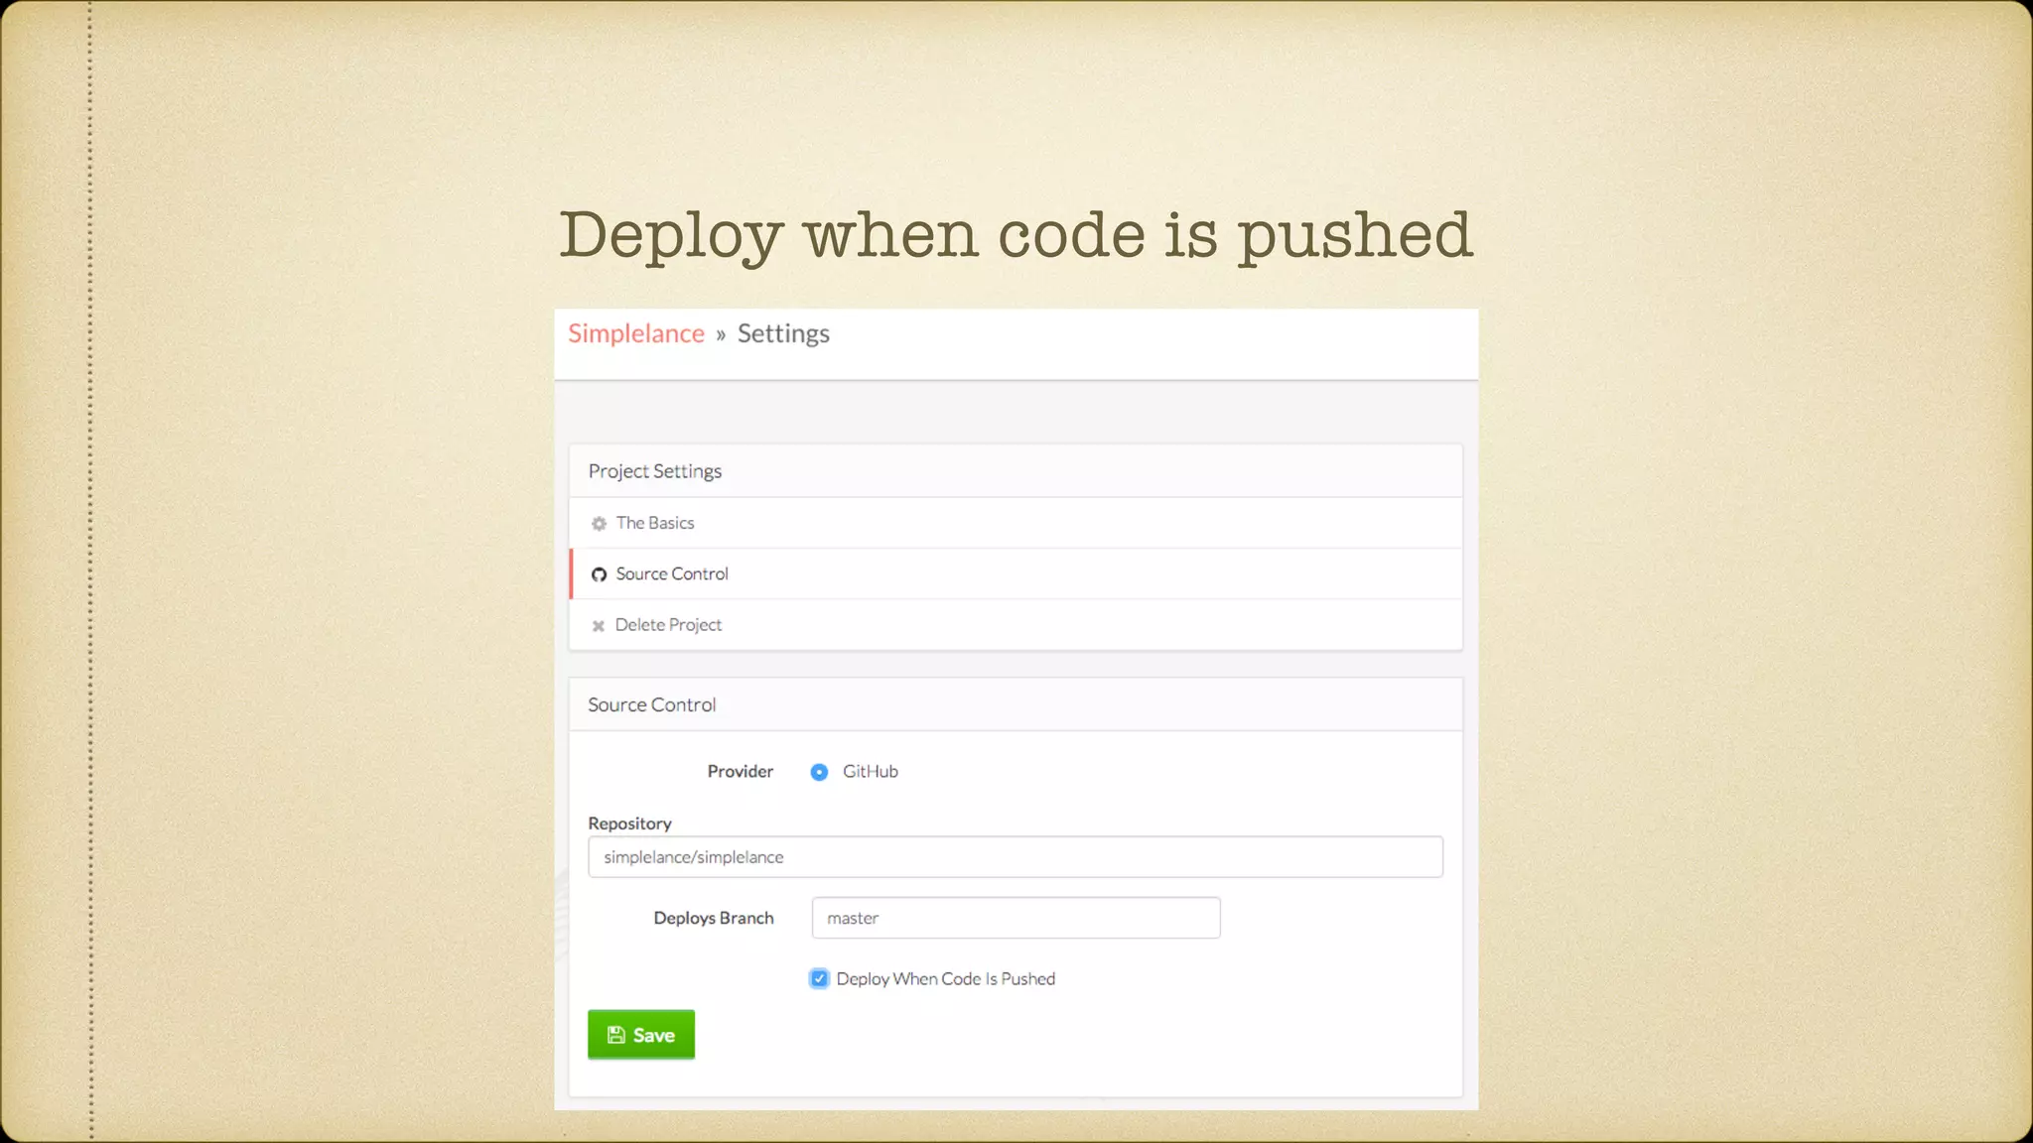Click the Save button
2033x1143 pixels.
(641, 1035)
